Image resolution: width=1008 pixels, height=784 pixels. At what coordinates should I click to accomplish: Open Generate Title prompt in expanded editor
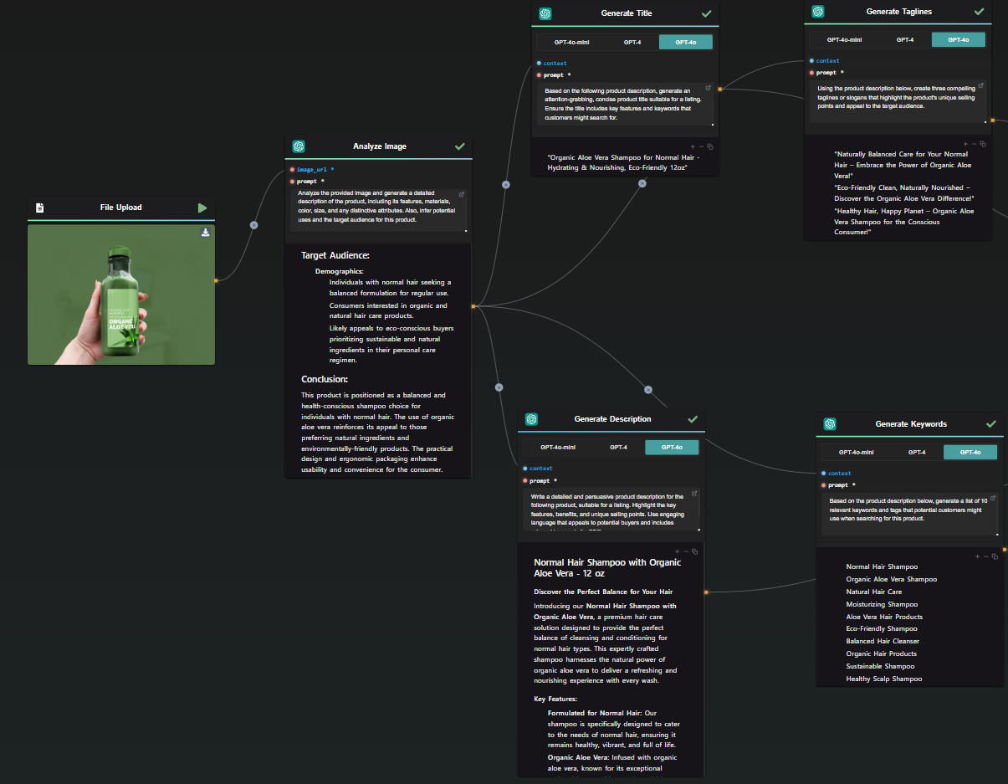pos(709,88)
